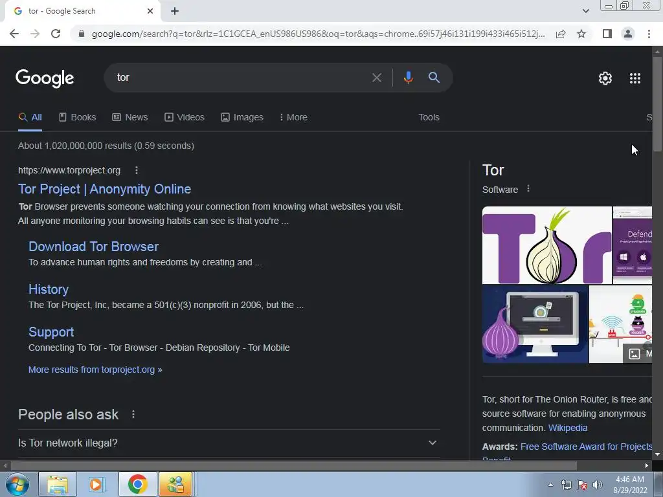Click the horizontal scrollbar right arrow
663x497 pixels.
click(x=647, y=465)
